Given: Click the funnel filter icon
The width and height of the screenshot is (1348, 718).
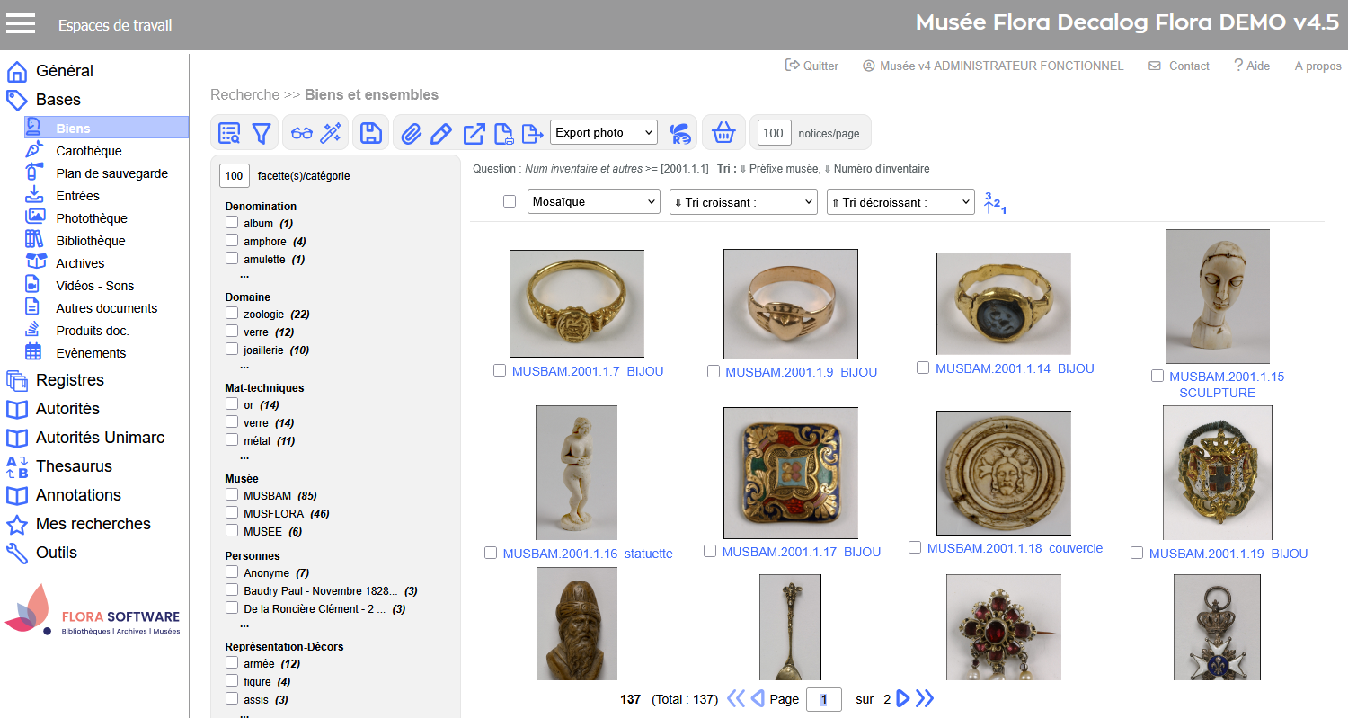Looking at the screenshot, I should pyautogui.click(x=261, y=134).
